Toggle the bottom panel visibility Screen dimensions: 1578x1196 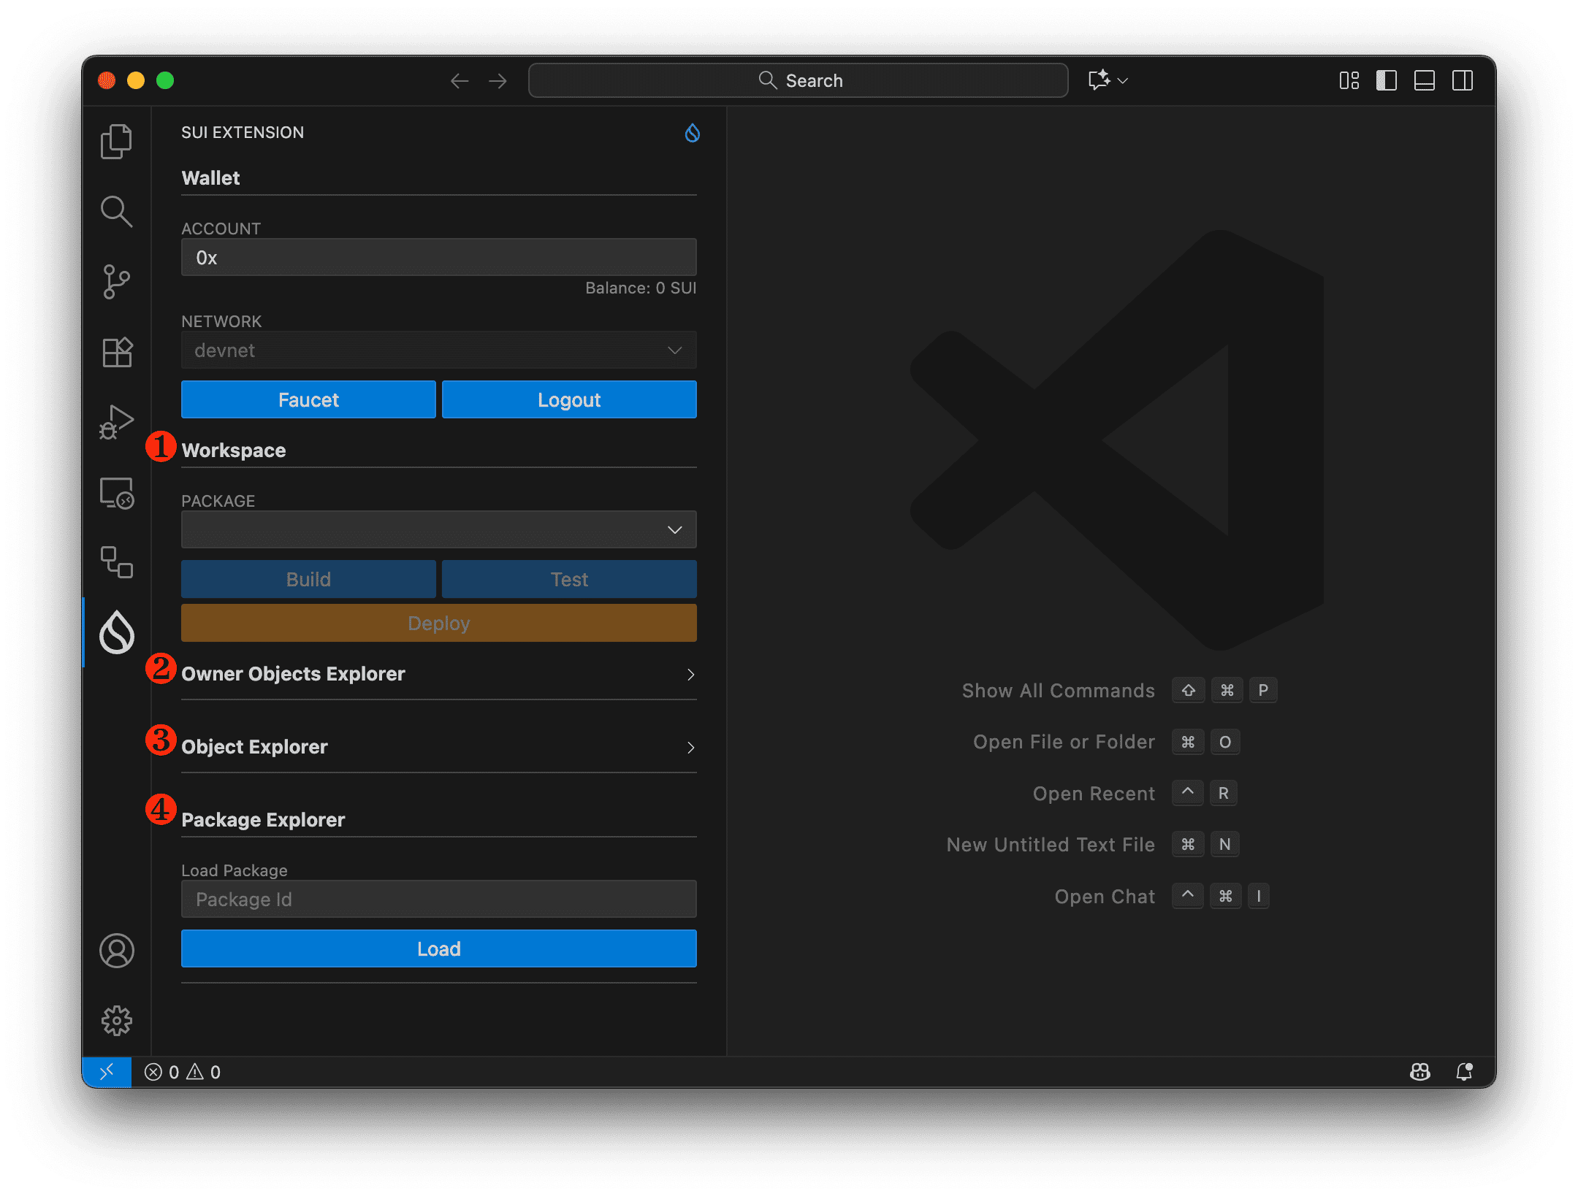pos(1424,80)
